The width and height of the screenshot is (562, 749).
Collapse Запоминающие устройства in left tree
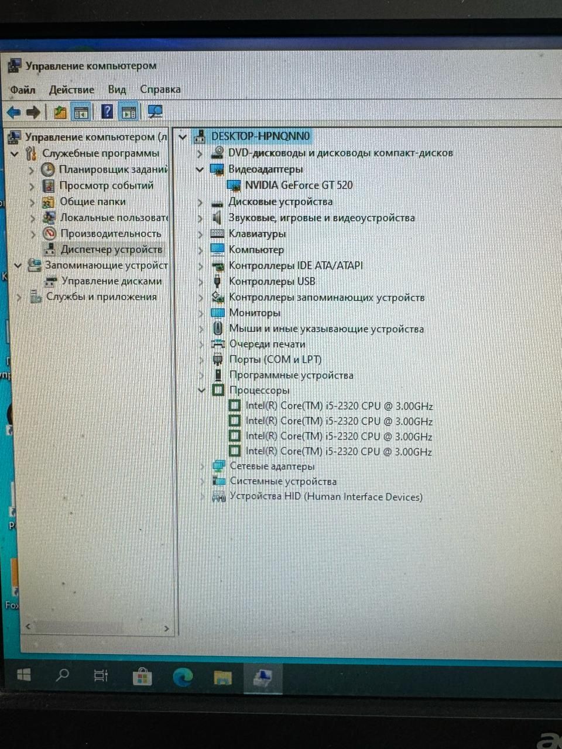coord(18,266)
